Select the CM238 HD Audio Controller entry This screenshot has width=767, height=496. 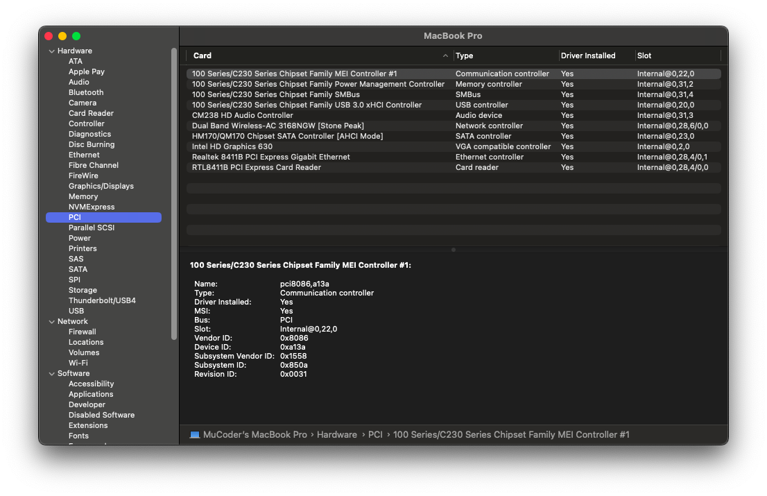(x=243, y=114)
